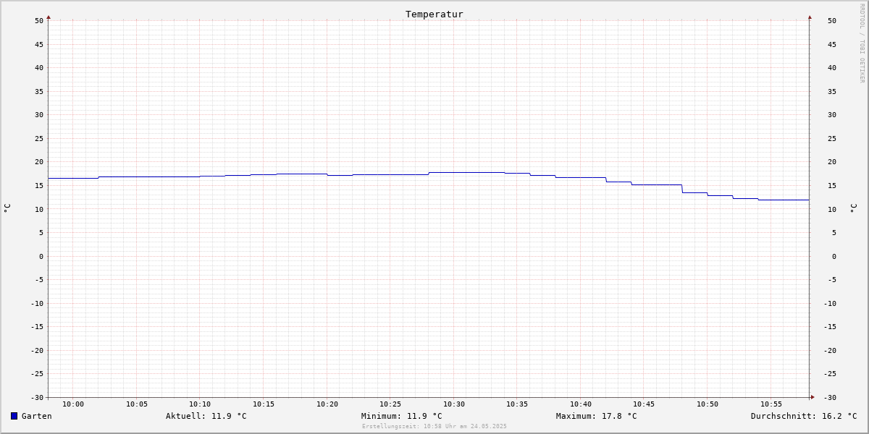
Task: Click the 10:15 time axis label
Action: pos(264,404)
